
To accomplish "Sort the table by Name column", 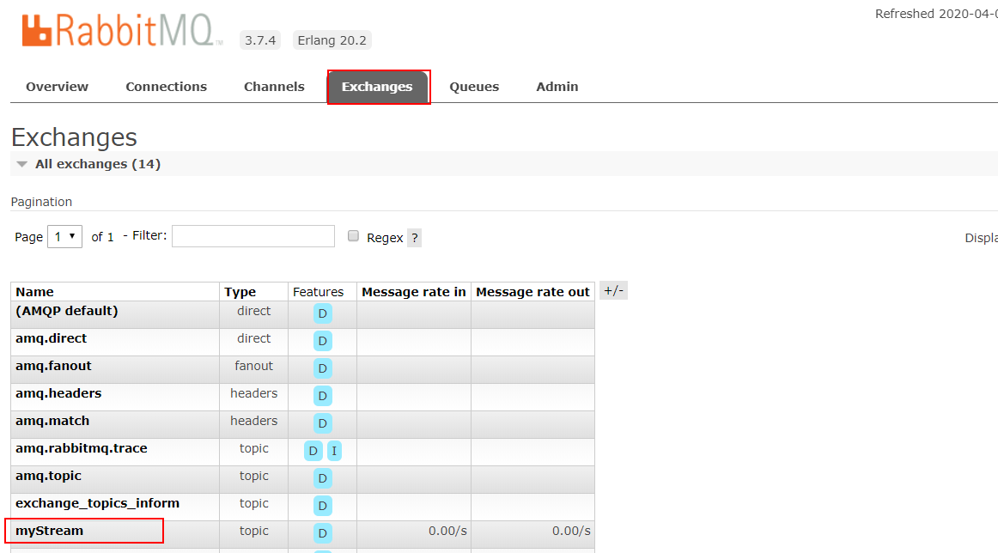I will click(x=35, y=292).
